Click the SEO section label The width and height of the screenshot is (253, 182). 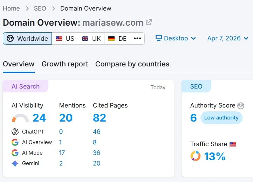196,86
